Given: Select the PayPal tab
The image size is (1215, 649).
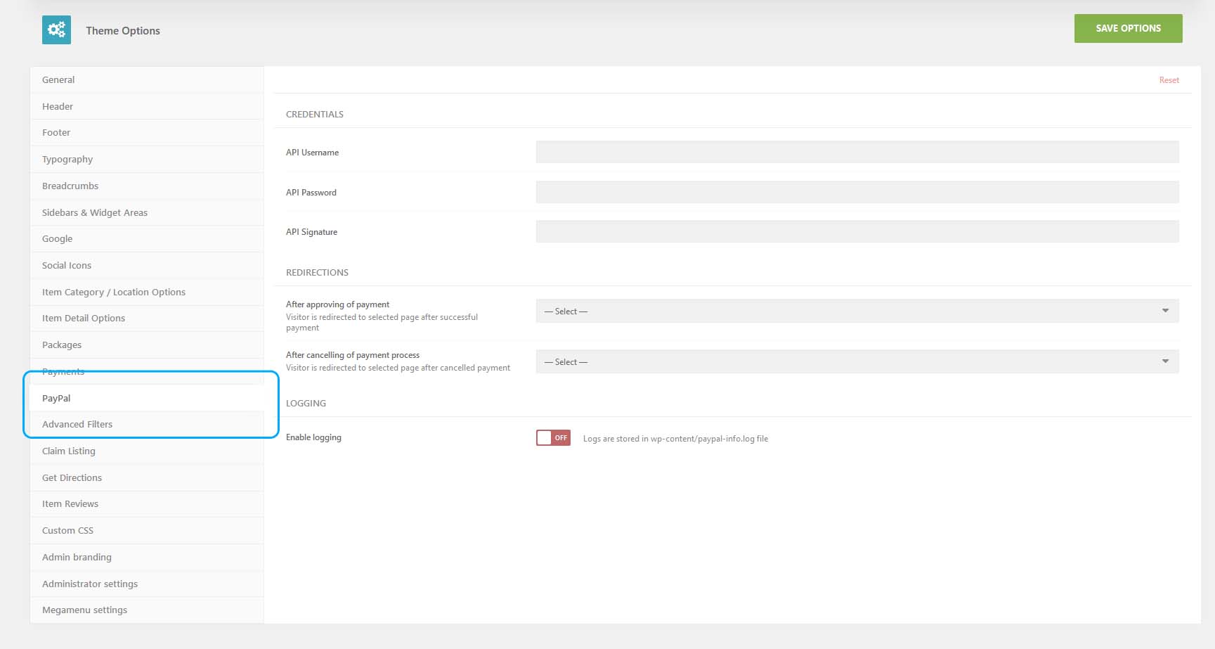Looking at the screenshot, I should tap(147, 398).
